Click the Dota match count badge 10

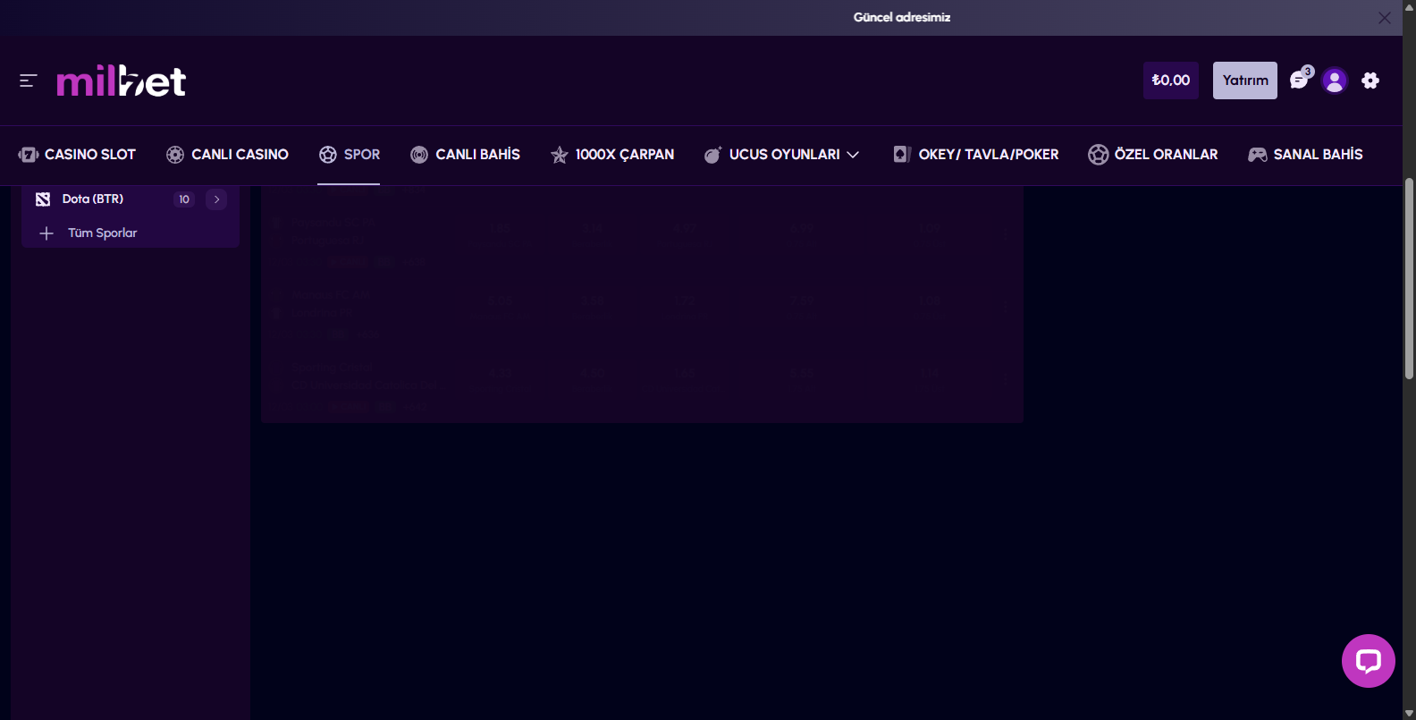tap(184, 199)
